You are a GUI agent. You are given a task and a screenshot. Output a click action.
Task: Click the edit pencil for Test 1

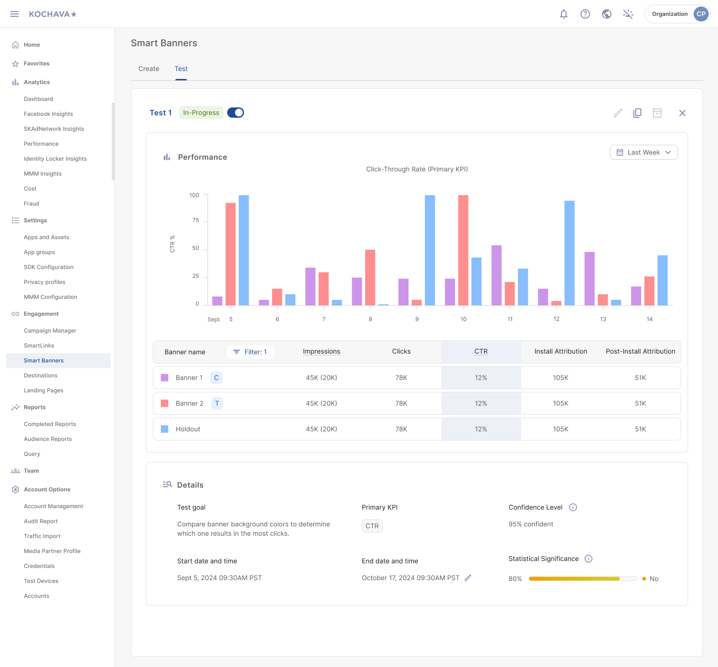click(x=618, y=113)
